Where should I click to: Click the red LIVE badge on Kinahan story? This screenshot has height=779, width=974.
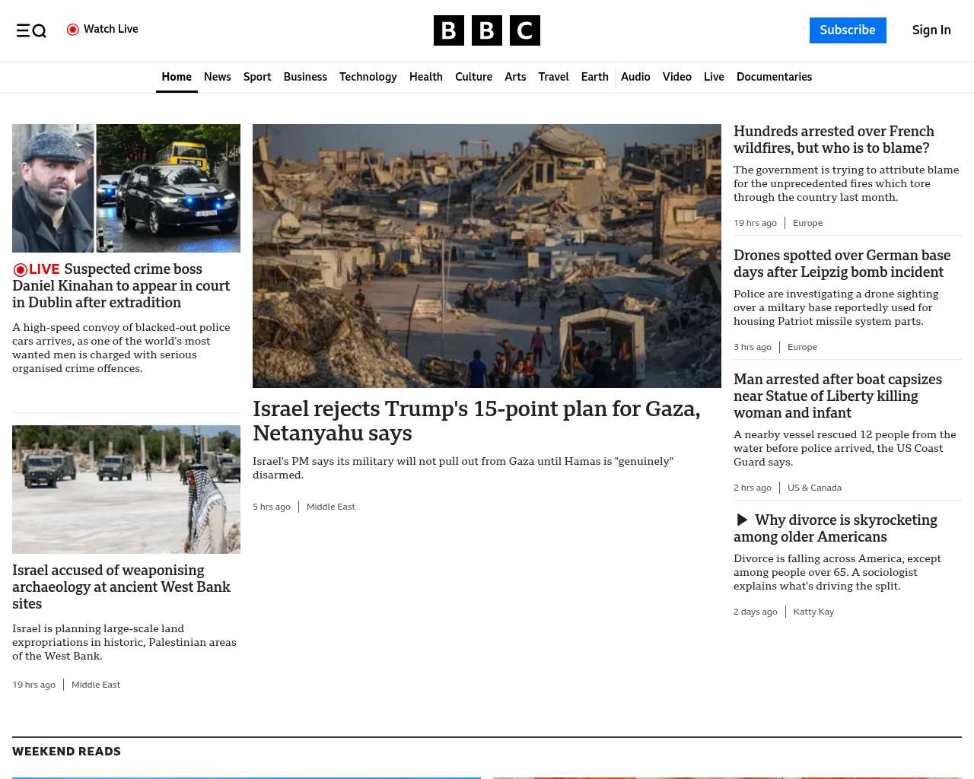coord(37,269)
